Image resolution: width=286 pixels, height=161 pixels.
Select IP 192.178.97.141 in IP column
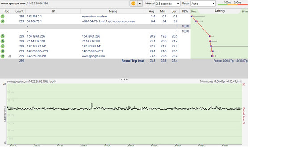pyautogui.click(x=37, y=46)
